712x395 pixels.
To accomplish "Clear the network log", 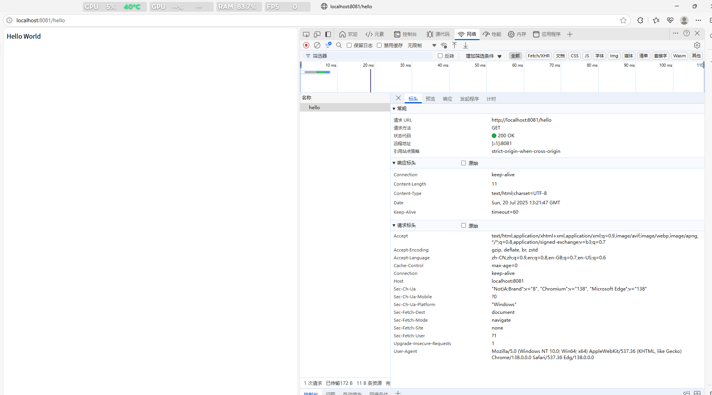I will (317, 45).
